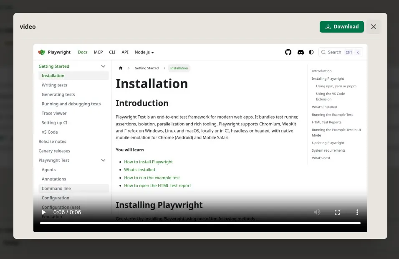
Task: Open Release notes in the sidebar
Action: pyautogui.click(x=53, y=142)
